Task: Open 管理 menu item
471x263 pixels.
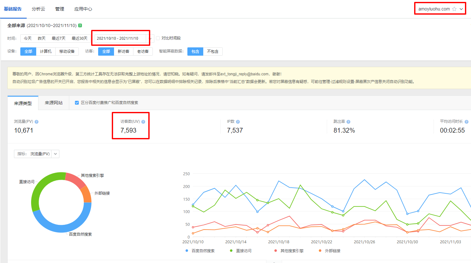Action: click(x=60, y=9)
